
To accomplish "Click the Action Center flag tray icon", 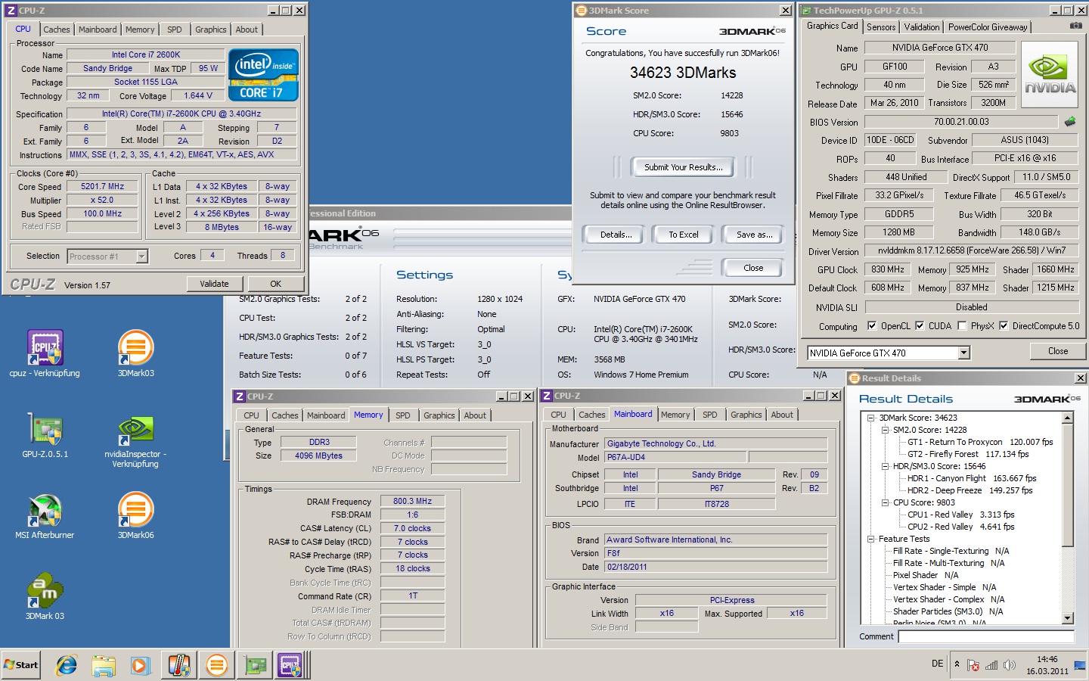I will (x=973, y=665).
